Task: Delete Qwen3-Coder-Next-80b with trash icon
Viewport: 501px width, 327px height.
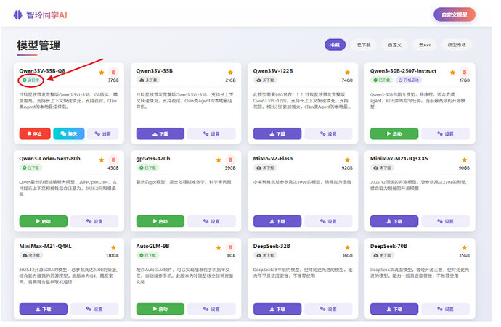Action: (x=113, y=160)
